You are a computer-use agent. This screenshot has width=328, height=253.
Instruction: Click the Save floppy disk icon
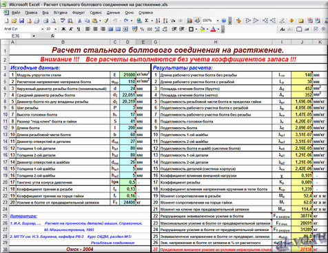coord(21,21)
